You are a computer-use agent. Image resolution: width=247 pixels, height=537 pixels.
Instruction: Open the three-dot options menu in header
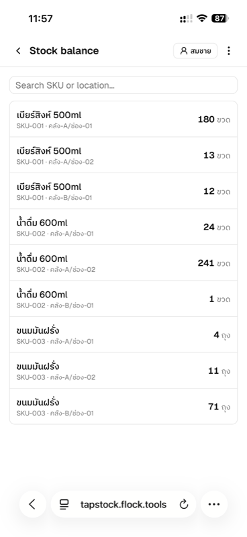coord(228,51)
